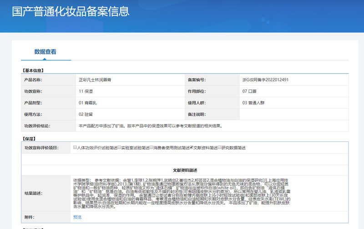The height and width of the screenshot is (229, 364).
Task: Click the 功效宣称 value 11 保湿
Action: (86, 91)
